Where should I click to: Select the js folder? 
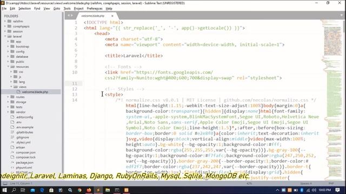tap(20, 77)
